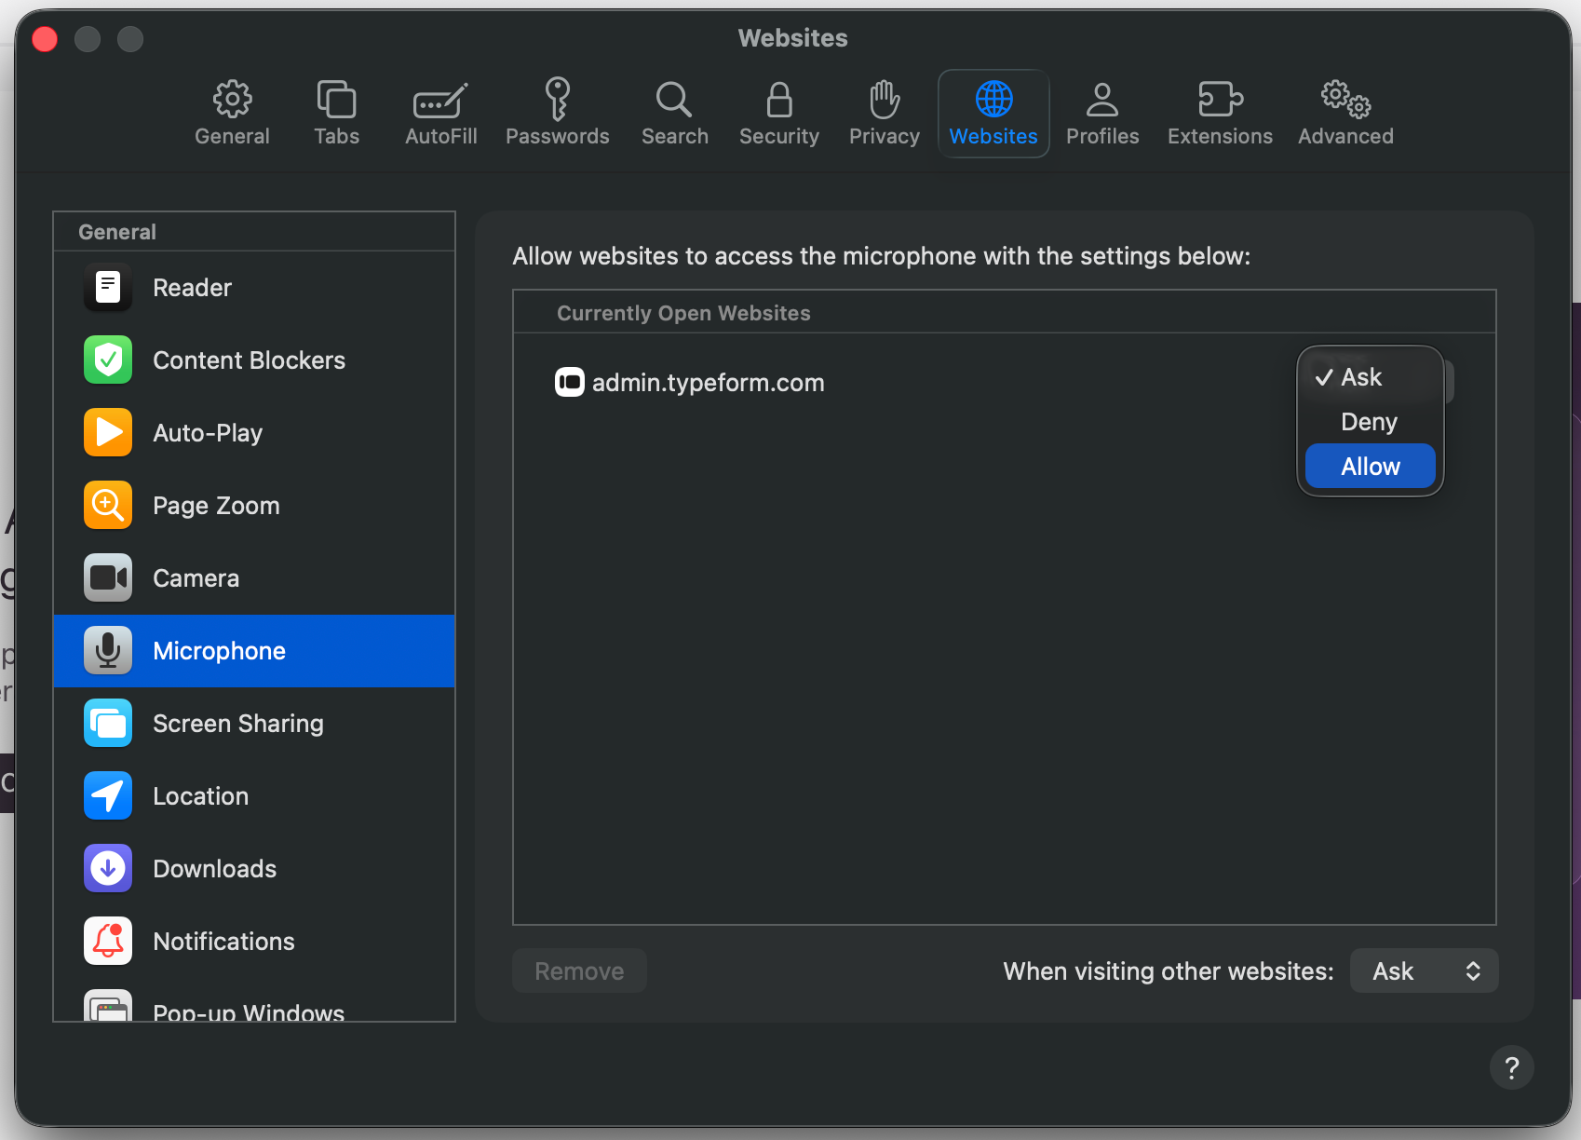Open Location permissions with arrow icon
This screenshot has height=1140, width=1581.
pos(254,796)
